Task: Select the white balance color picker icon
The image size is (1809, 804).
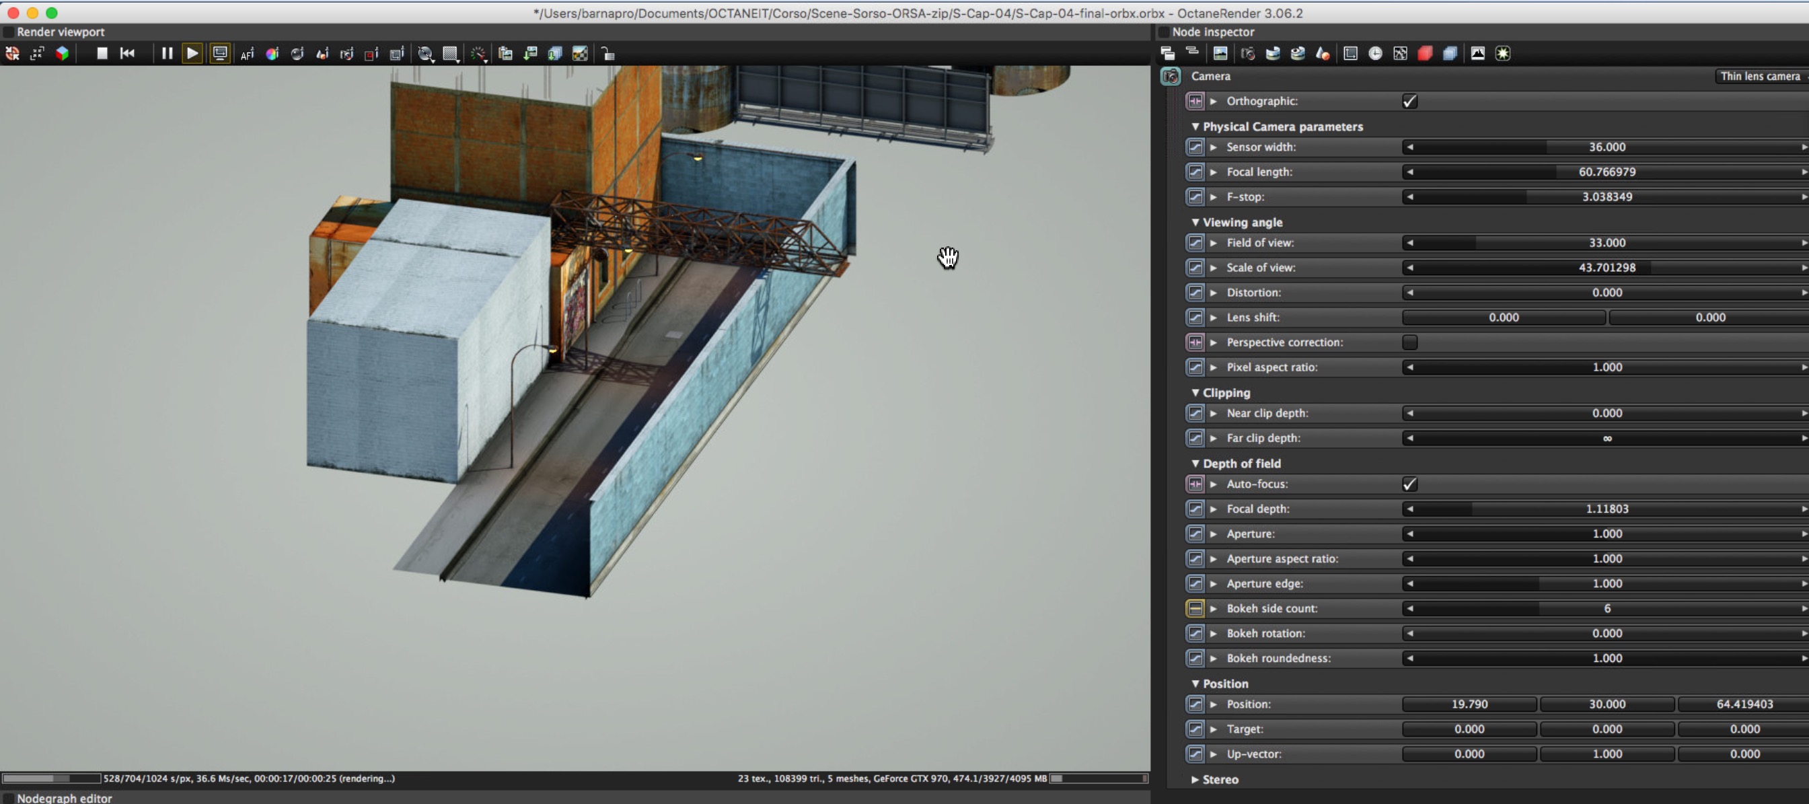Action: pyautogui.click(x=272, y=53)
